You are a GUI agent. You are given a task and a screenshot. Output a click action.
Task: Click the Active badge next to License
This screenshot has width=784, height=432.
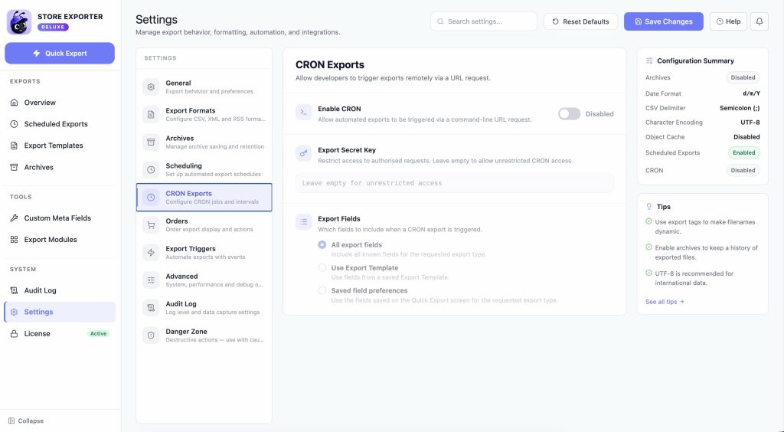(x=98, y=333)
